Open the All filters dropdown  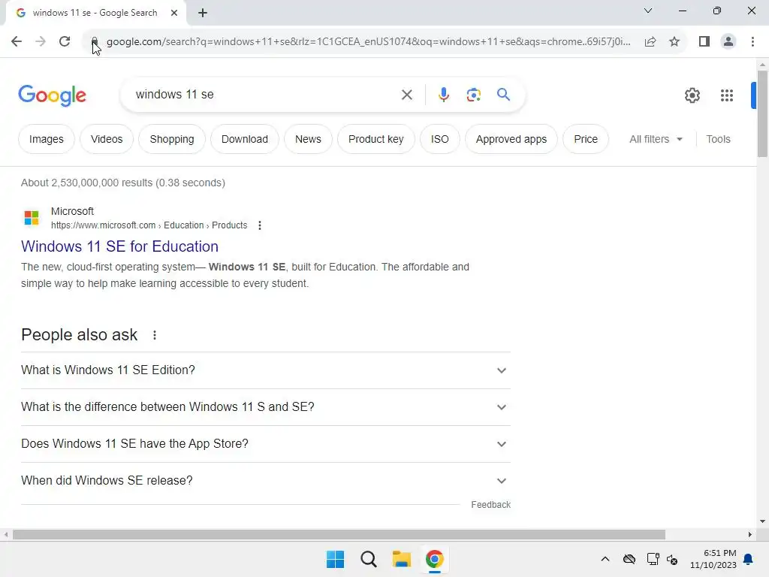pos(656,139)
